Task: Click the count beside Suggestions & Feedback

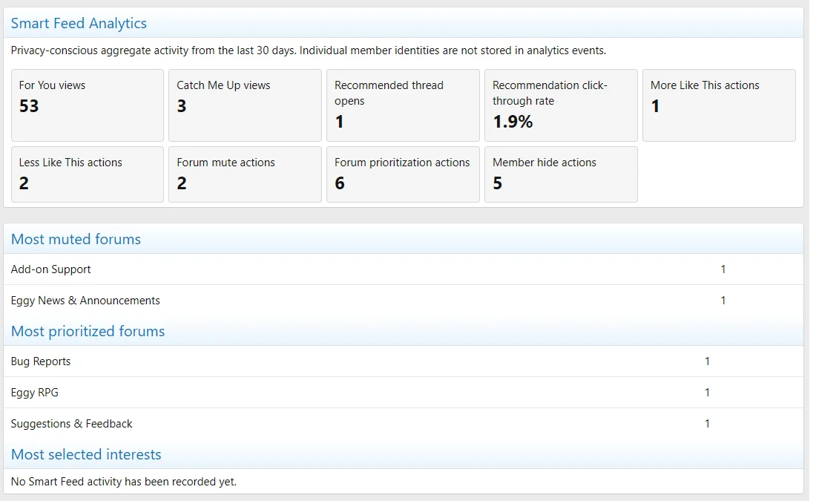Action: tap(707, 424)
